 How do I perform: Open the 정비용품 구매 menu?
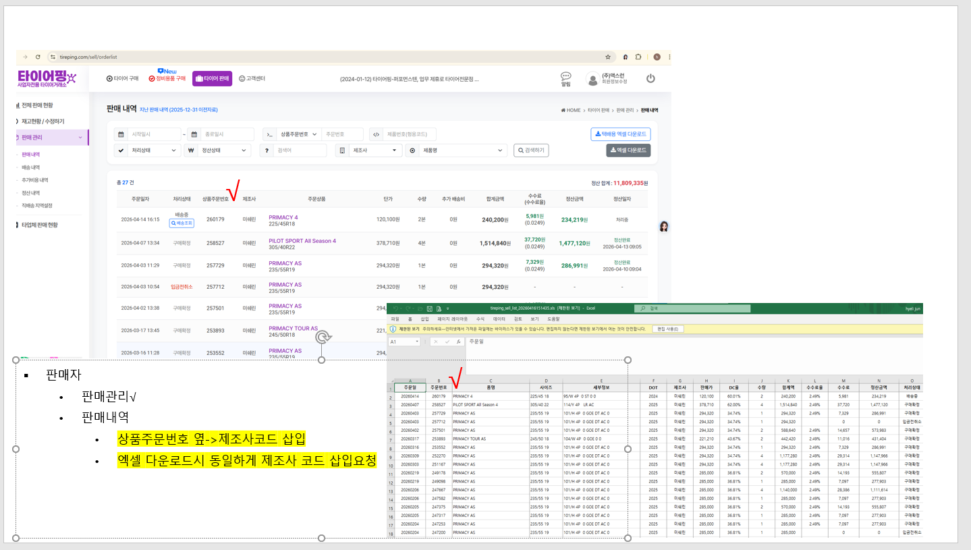[167, 79]
